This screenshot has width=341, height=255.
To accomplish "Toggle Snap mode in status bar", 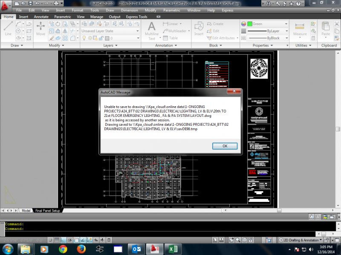I will [50, 240].
